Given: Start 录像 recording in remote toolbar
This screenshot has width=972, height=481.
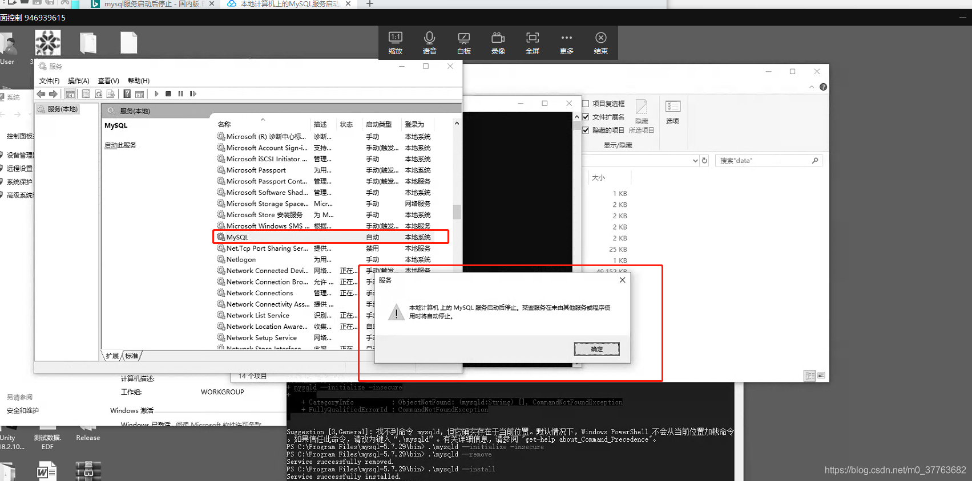Looking at the screenshot, I should click(x=498, y=43).
